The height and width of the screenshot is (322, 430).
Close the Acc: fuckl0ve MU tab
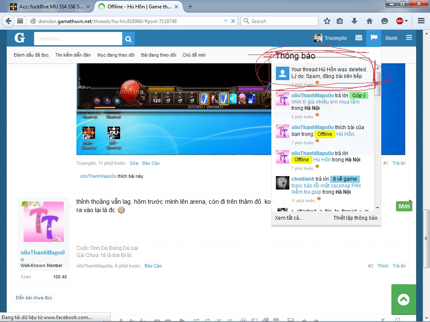pos(88,7)
